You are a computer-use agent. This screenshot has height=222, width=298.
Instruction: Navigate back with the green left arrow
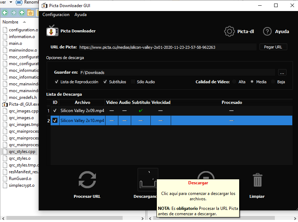[5, 12]
